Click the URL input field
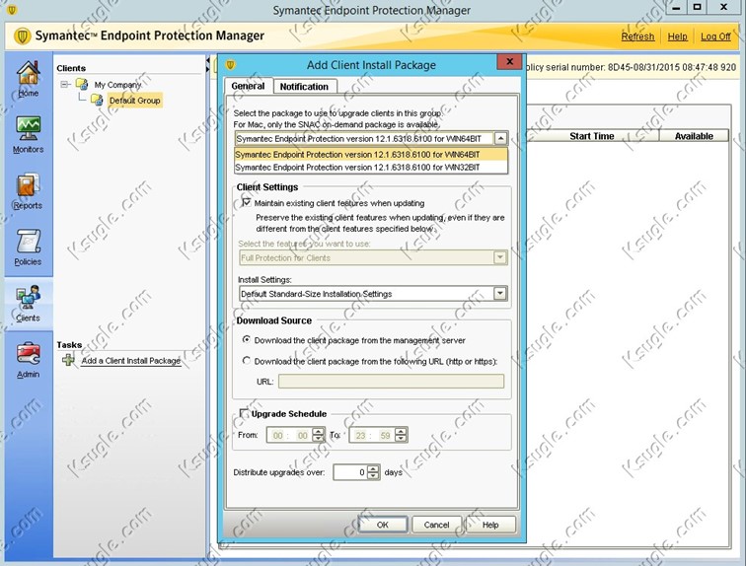This screenshot has width=746, height=566. tap(391, 382)
